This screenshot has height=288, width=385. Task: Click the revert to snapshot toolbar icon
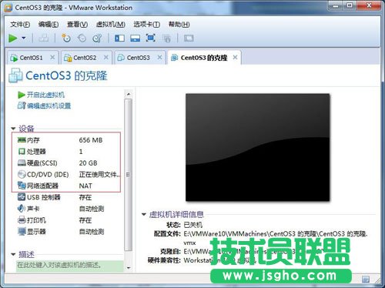82,39
